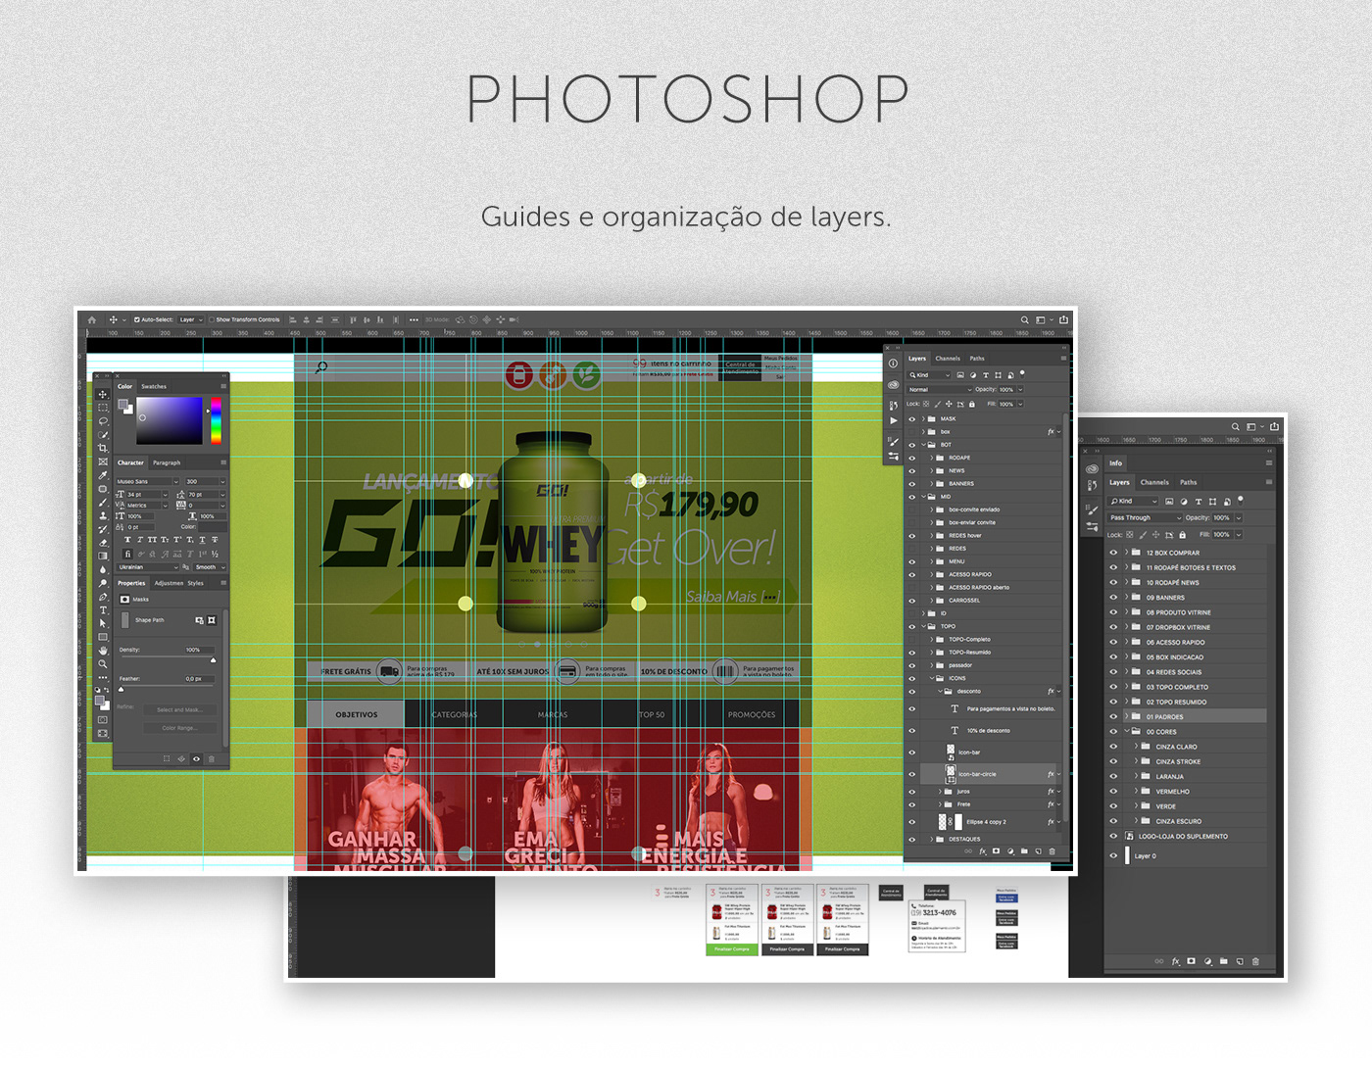Click Opacity 100% field in front Layers panel
1372x1068 pixels.
[x=1007, y=389]
